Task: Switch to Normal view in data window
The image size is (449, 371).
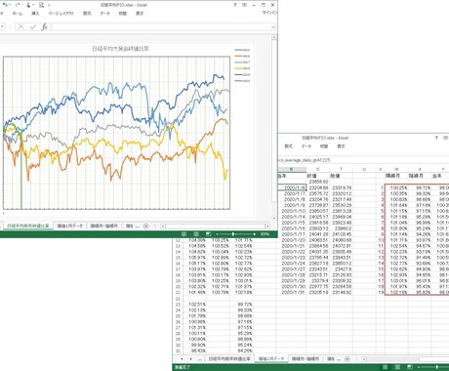Action: (x=385, y=367)
